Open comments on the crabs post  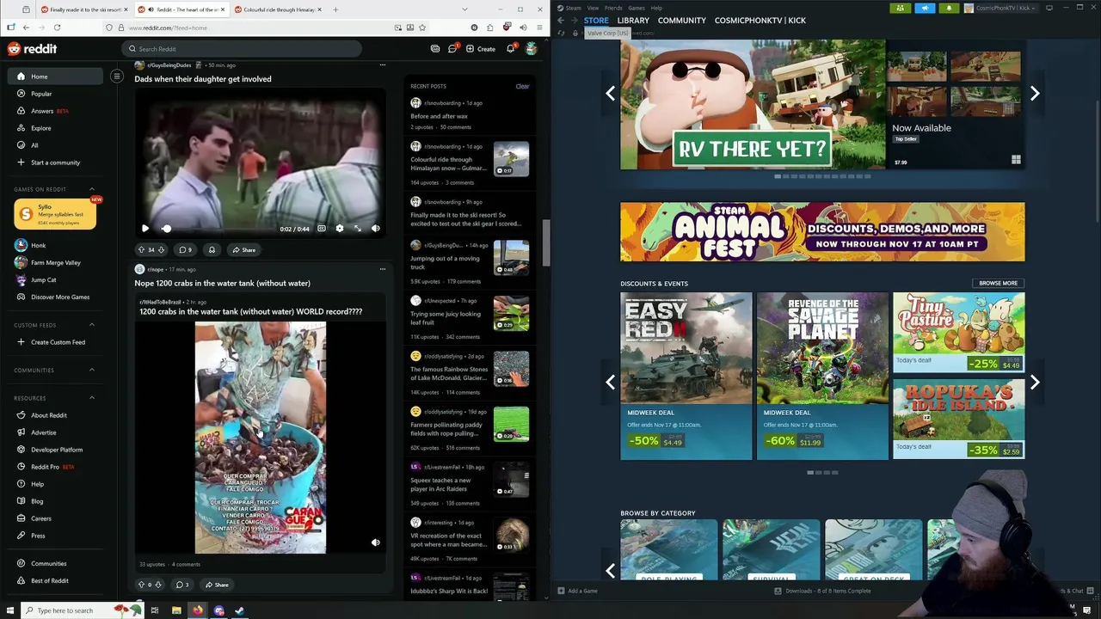point(182,585)
